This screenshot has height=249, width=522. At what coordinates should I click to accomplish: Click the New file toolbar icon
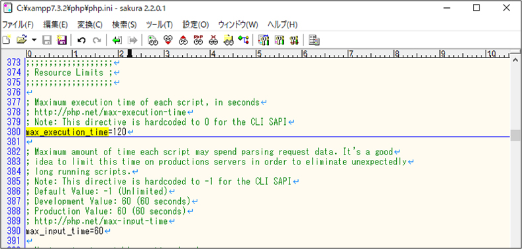click(x=7, y=40)
